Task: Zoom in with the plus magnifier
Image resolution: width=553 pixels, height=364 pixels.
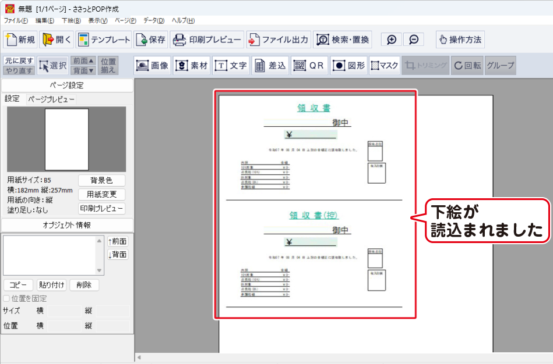Action: coord(392,40)
